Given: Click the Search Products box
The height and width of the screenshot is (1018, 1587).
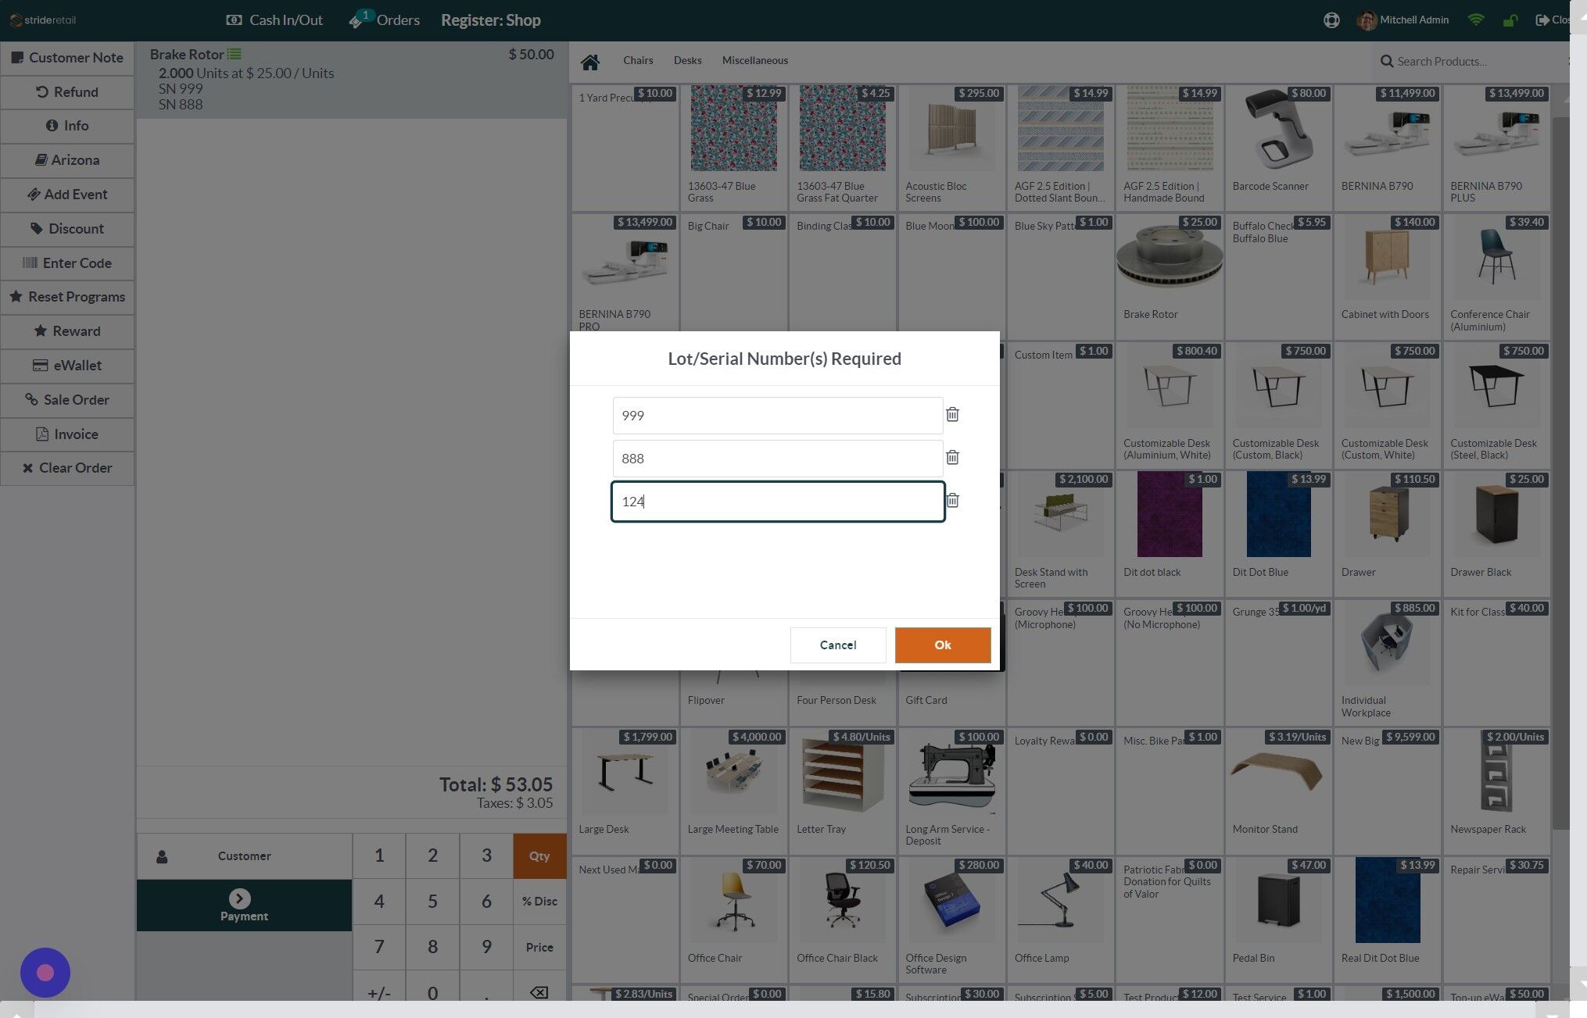Looking at the screenshot, I should (1474, 61).
